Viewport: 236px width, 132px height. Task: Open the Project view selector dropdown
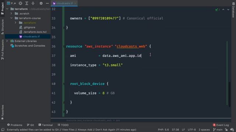pyautogui.click(x=11, y=3)
